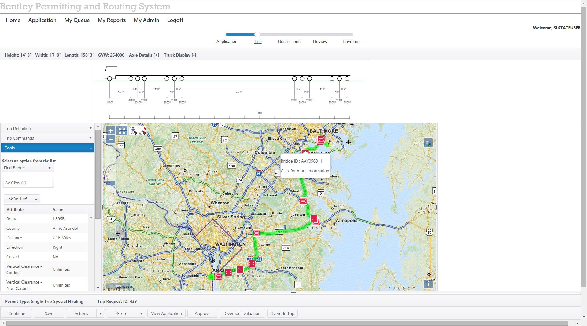Zoom in on the map
Image resolution: width=587 pixels, height=326 pixels.
[x=111, y=131]
